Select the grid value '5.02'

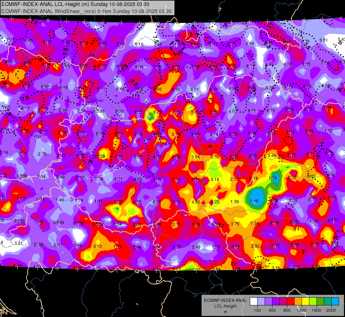coord(311,176)
